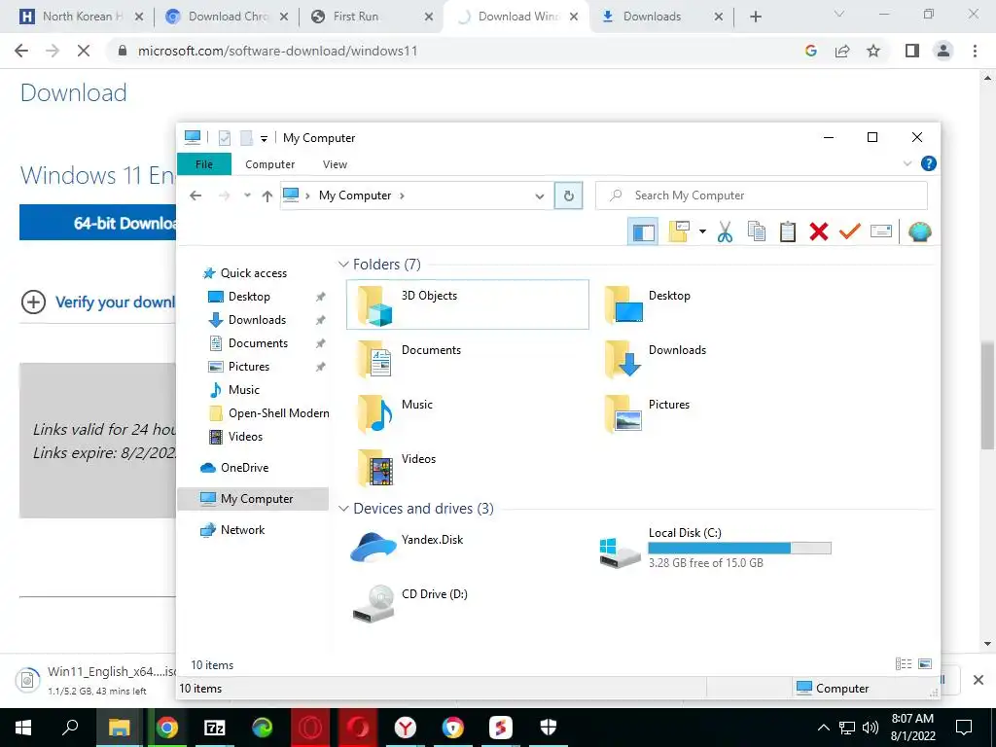Click the red X Delete icon
The image size is (996, 747).
pos(819,231)
